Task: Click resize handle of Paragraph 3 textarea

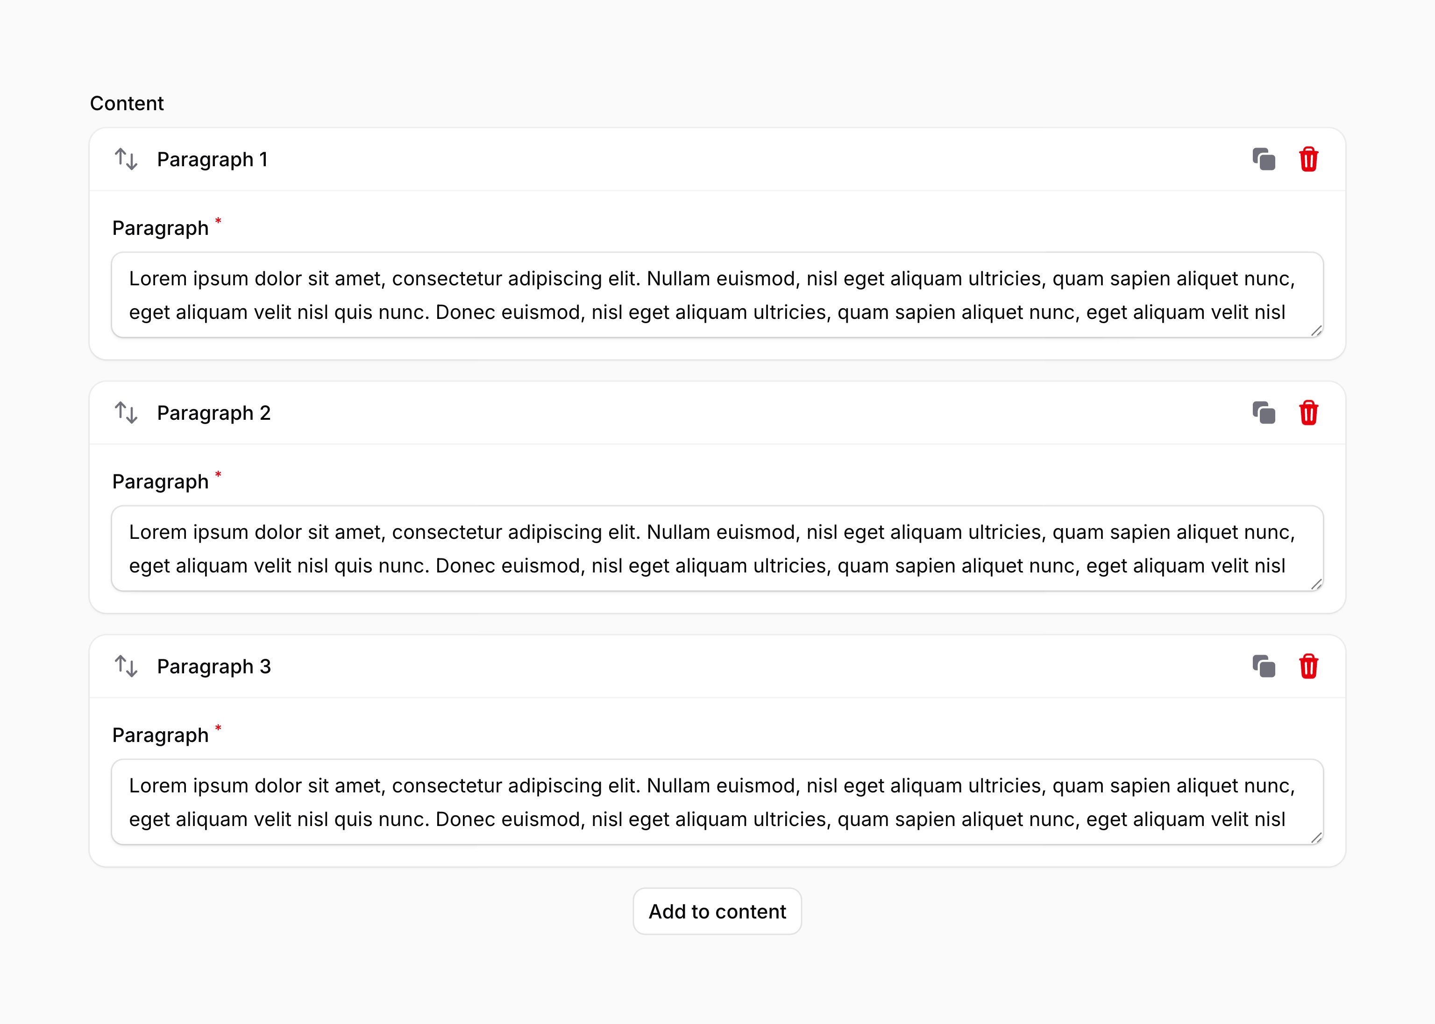Action: [x=1316, y=838]
